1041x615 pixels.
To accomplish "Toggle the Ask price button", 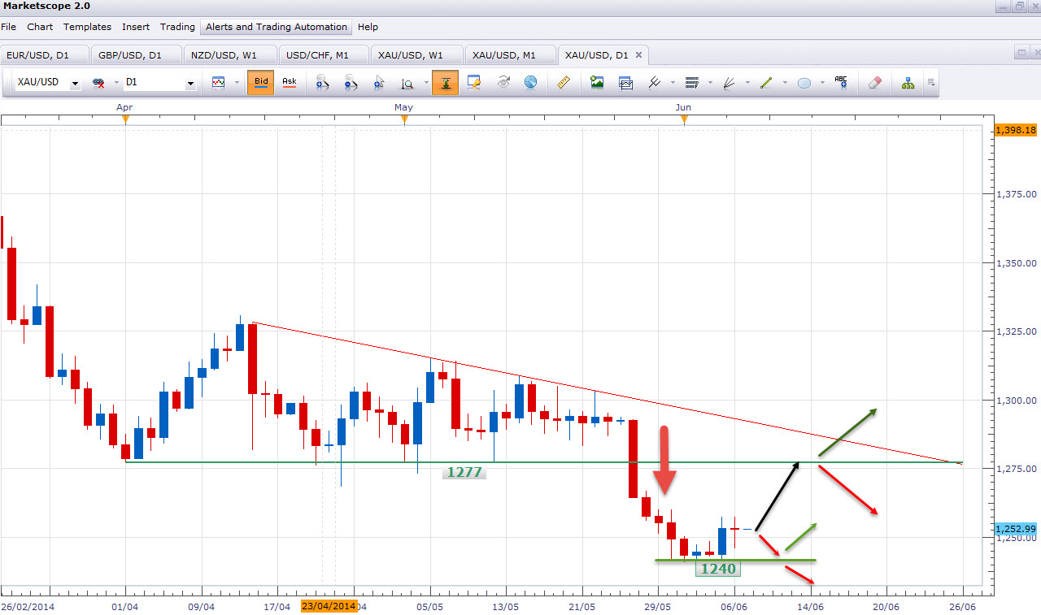I will (x=289, y=82).
